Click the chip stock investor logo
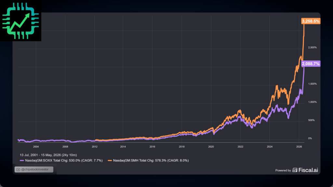 [x=20, y=21]
